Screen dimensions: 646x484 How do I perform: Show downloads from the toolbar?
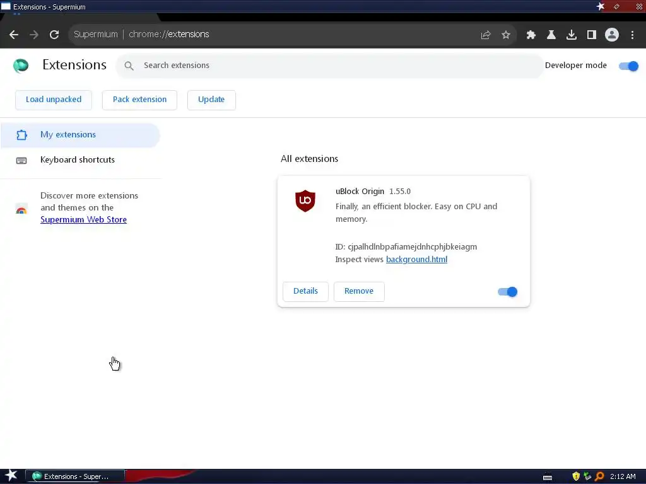(572, 35)
